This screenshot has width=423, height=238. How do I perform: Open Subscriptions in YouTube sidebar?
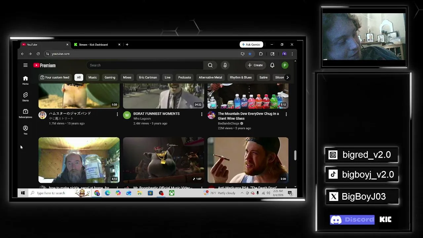point(25,113)
